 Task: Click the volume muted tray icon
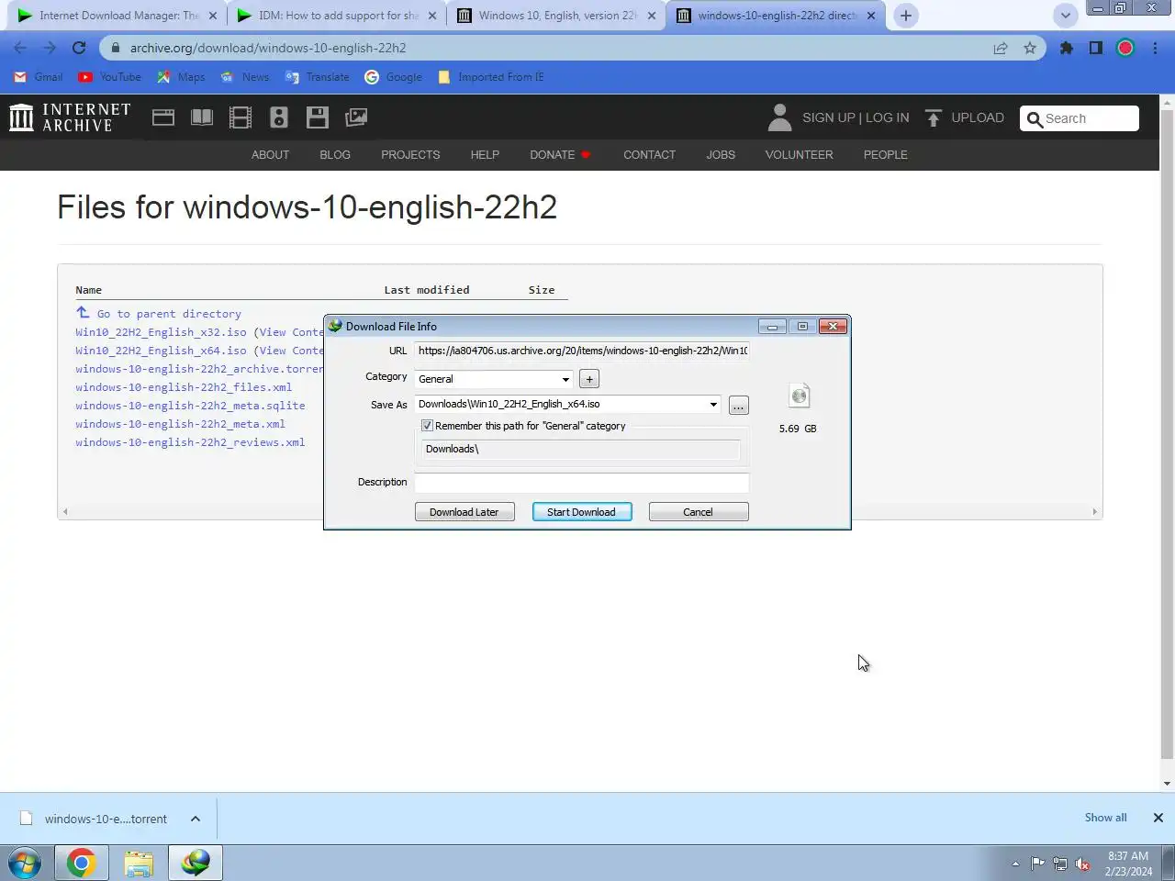[1083, 864]
